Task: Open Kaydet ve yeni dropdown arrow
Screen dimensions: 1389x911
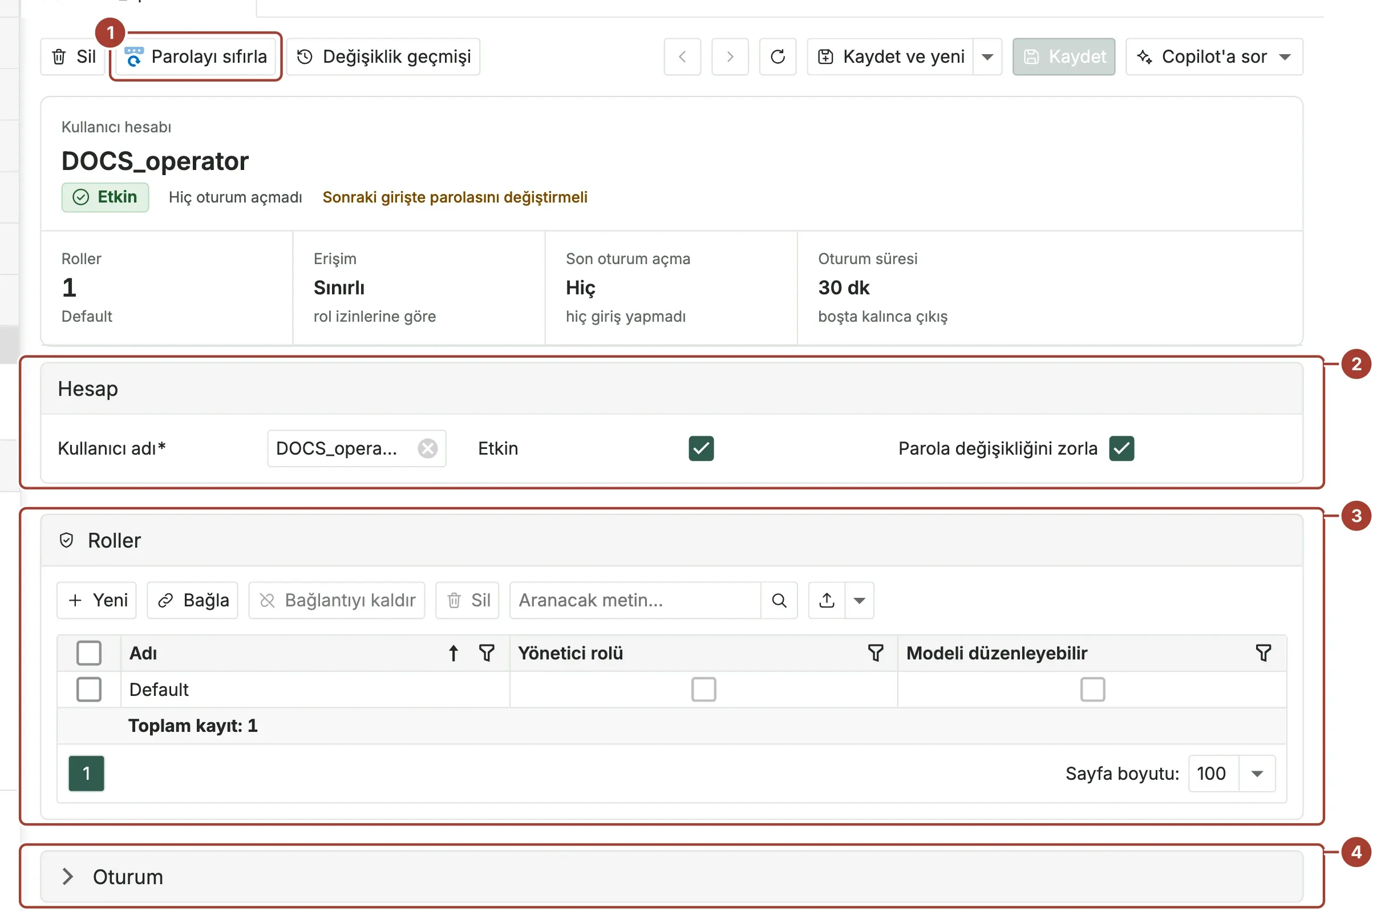Action: (987, 56)
